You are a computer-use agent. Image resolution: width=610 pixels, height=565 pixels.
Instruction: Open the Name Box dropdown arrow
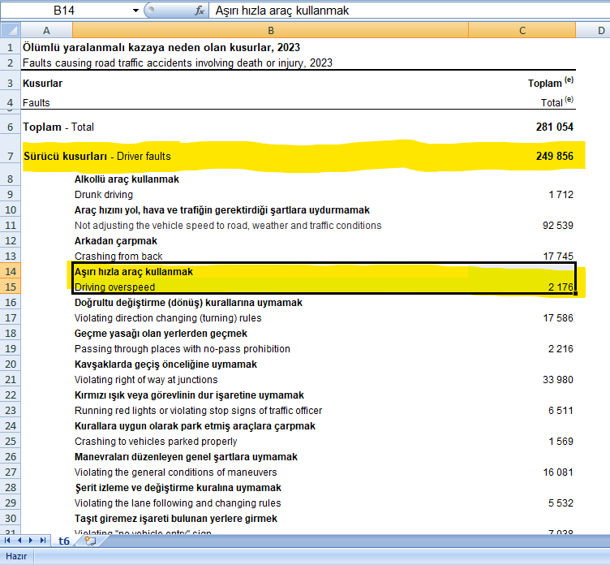pos(135,11)
